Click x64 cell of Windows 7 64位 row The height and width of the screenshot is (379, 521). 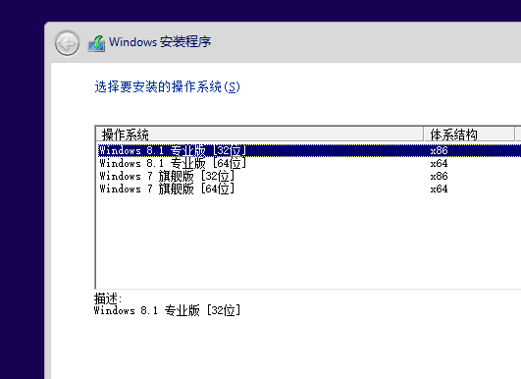coord(439,189)
